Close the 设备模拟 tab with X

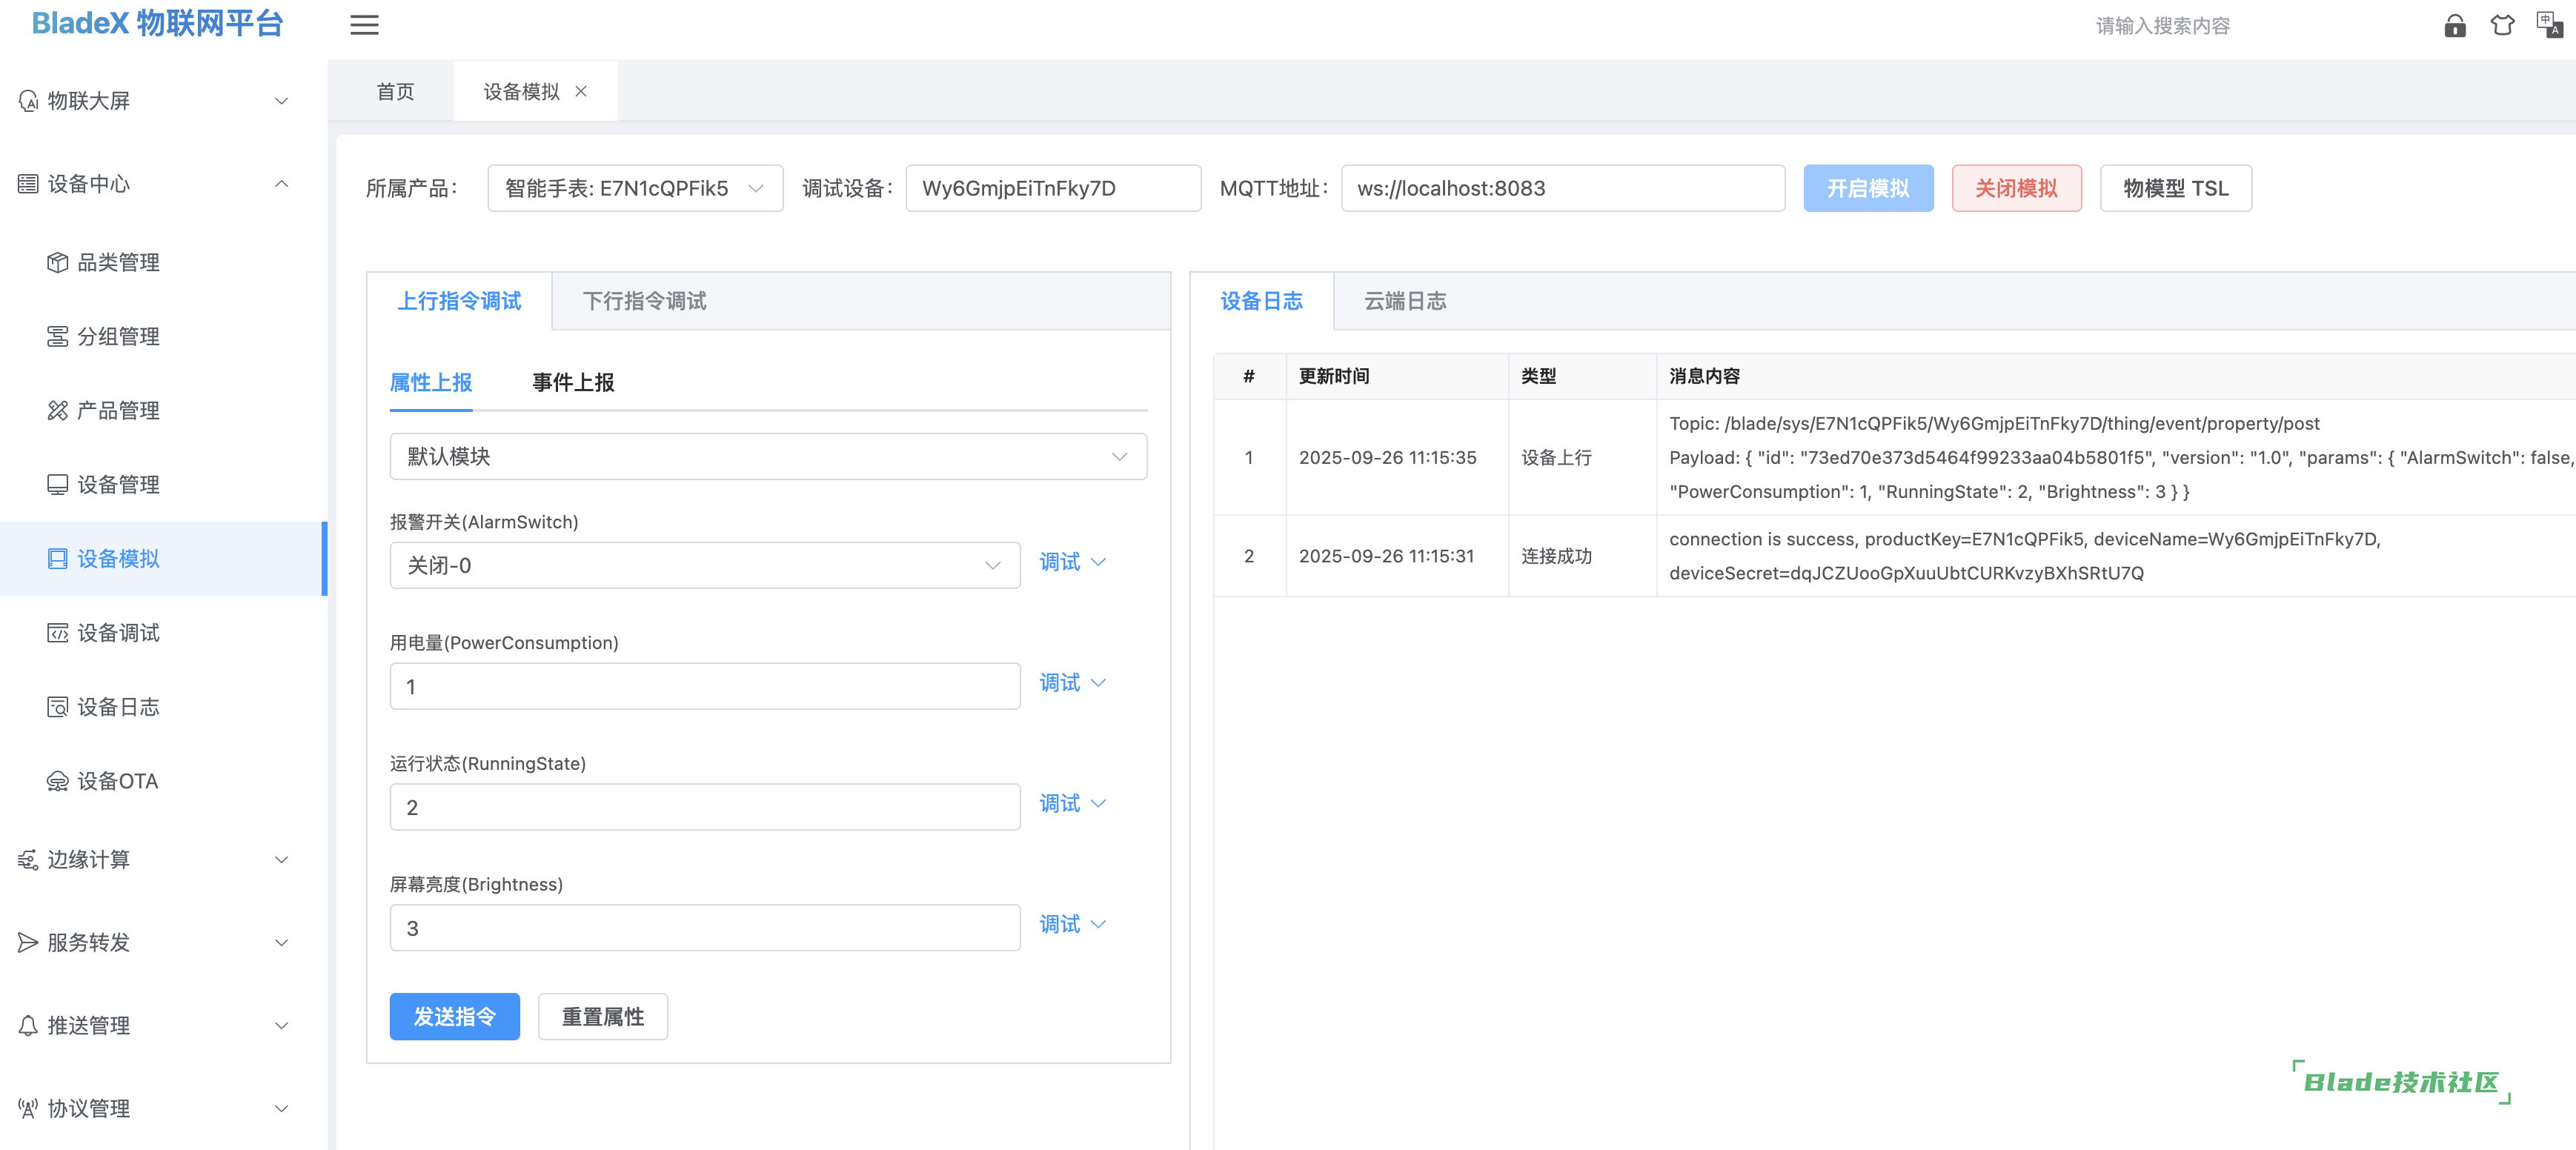[x=581, y=91]
